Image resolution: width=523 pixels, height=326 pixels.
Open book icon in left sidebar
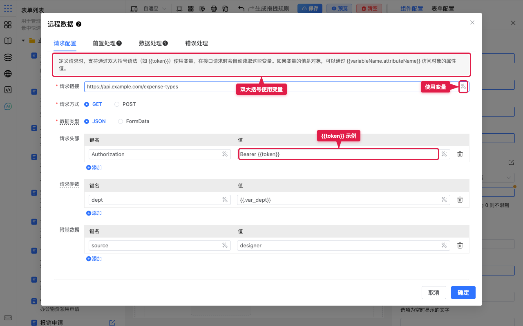(x=8, y=41)
